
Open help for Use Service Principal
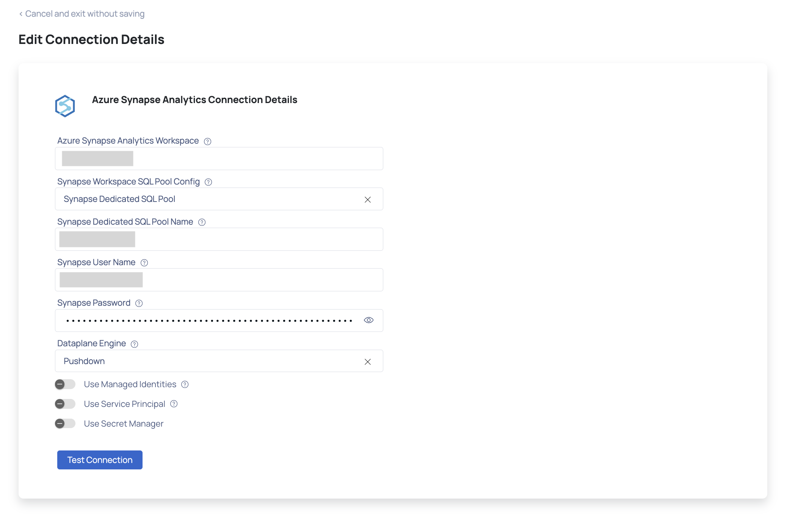(x=174, y=404)
